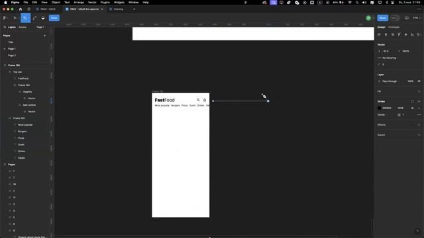Align bottom icon in Design panel

coord(412,34)
